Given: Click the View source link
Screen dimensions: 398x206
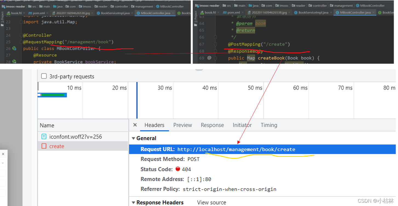Looking at the screenshot, I should [211, 202].
